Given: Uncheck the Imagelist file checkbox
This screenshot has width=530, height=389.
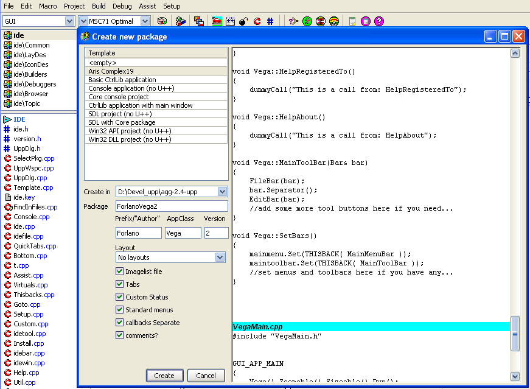Looking at the screenshot, I should coord(120,272).
